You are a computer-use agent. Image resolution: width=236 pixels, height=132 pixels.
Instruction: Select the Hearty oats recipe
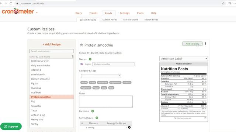[52, 120]
